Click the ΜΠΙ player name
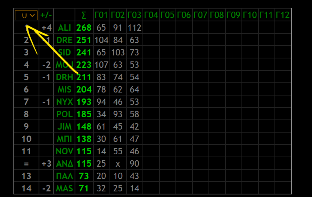The image size is (312, 197). pos(64,139)
